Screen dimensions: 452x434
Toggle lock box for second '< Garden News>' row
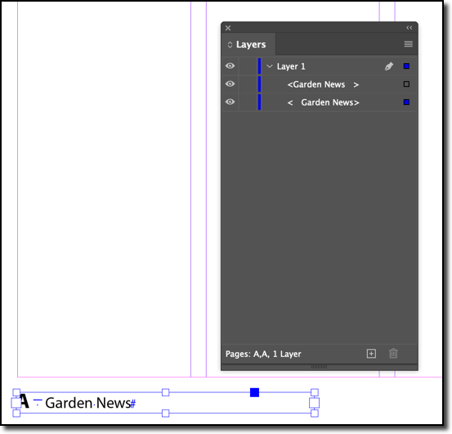[248, 102]
